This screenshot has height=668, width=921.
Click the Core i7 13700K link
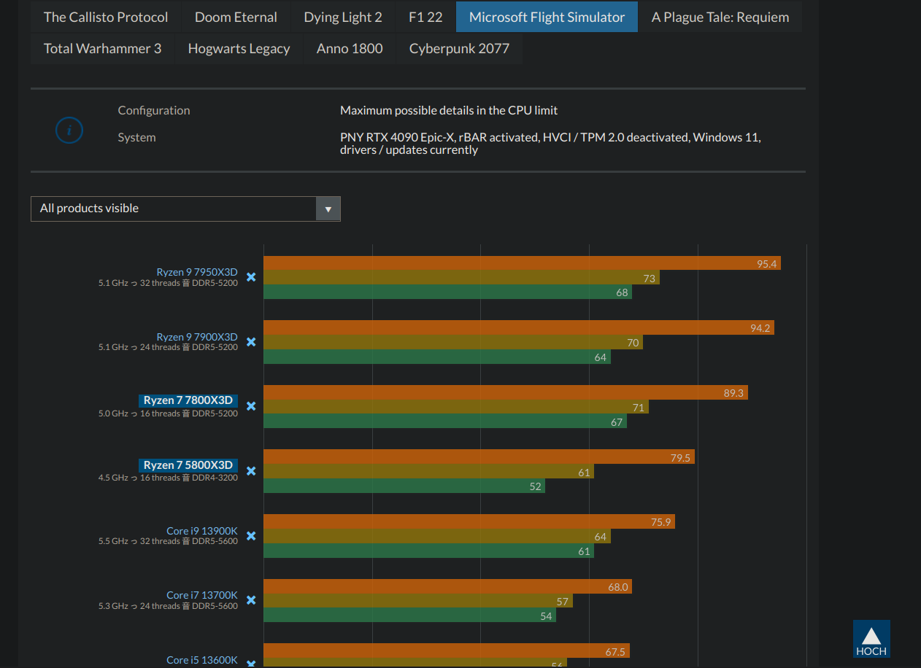tap(202, 595)
